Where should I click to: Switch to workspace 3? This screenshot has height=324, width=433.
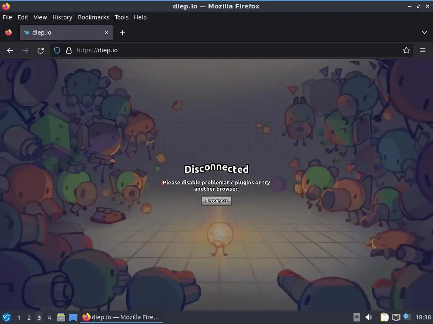pos(39,318)
